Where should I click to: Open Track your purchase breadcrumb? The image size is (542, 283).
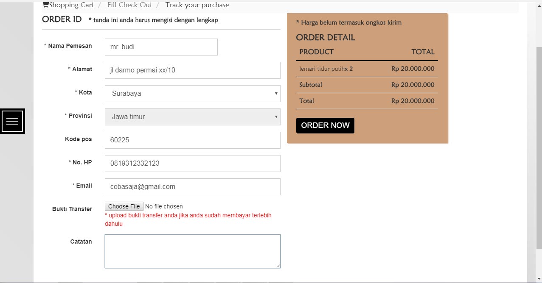pos(197,5)
